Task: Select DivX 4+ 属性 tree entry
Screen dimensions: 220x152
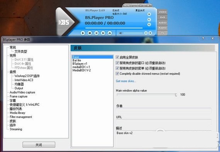Action: point(23,64)
